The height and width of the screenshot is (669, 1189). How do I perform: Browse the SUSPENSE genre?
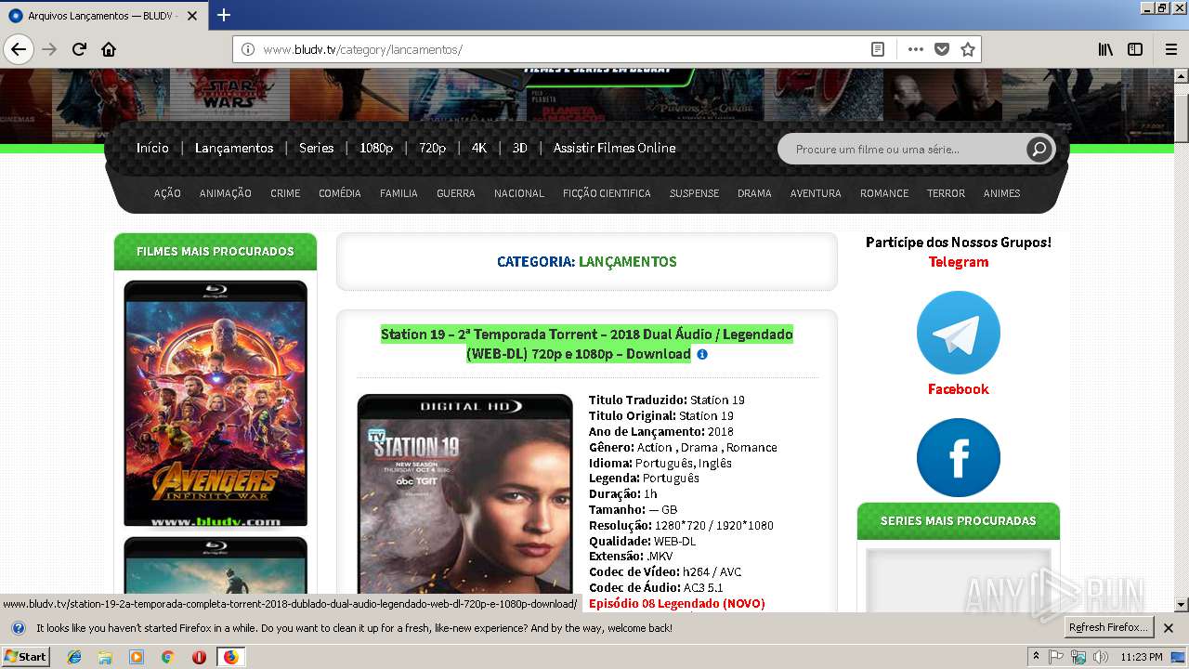pos(695,193)
